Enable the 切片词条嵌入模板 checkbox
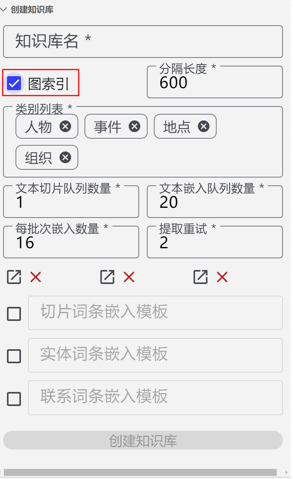Viewport: 293px width, 479px height. (14, 314)
